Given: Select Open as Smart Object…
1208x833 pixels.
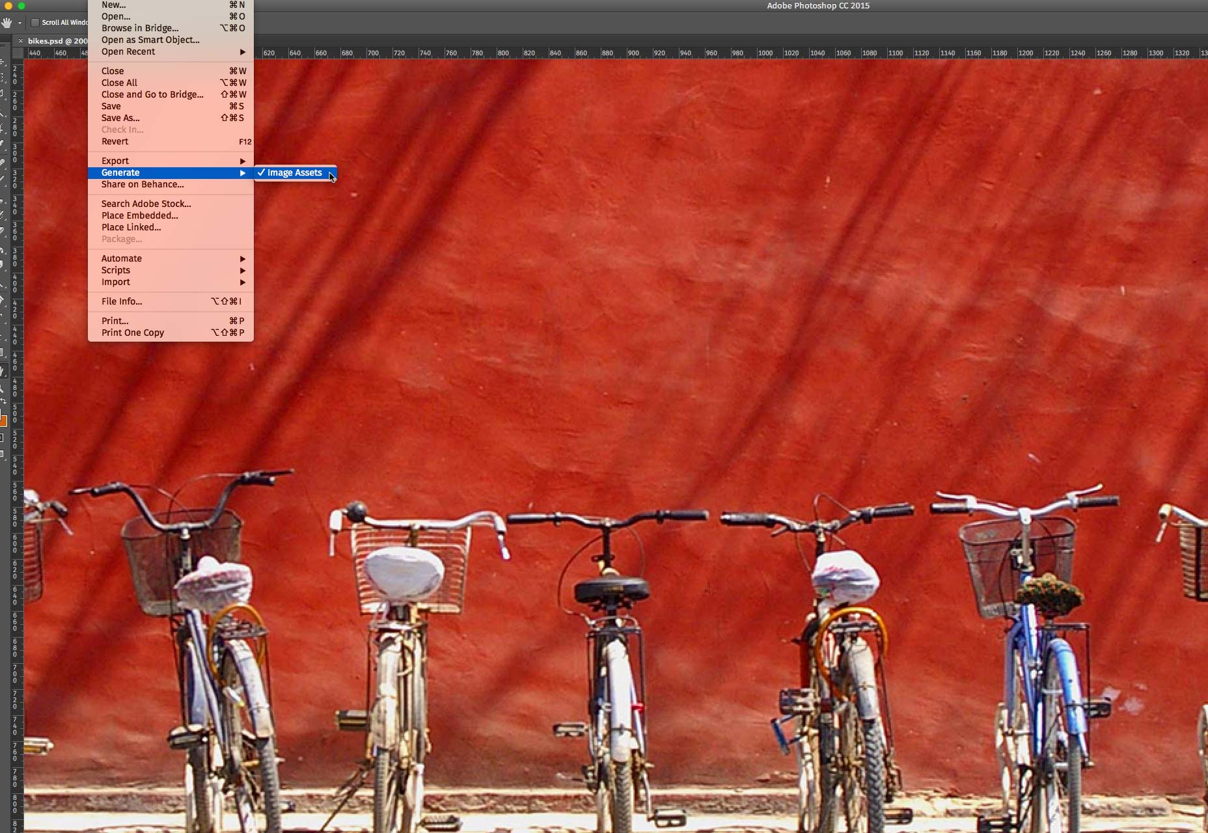Looking at the screenshot, I should click(171, 40).
